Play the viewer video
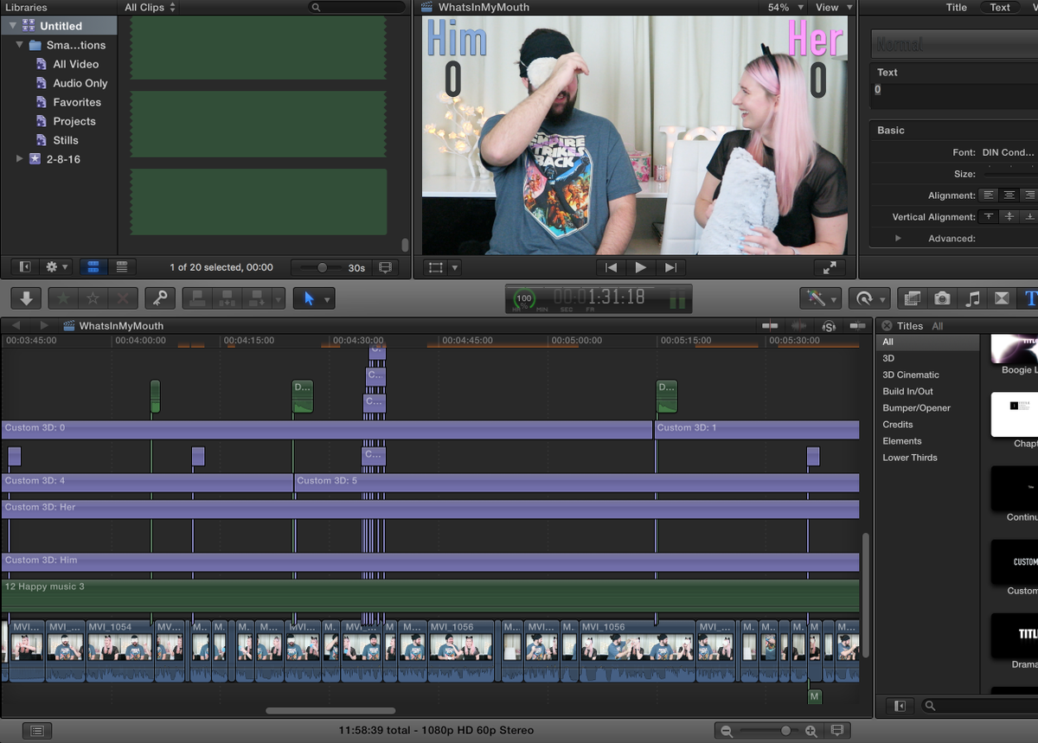This screenshot has height=743, width=1038. click(x=640, y=268)
